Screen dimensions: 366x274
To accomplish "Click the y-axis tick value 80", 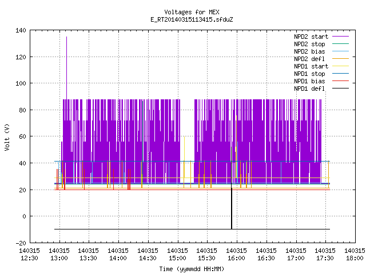I will 22,110.
